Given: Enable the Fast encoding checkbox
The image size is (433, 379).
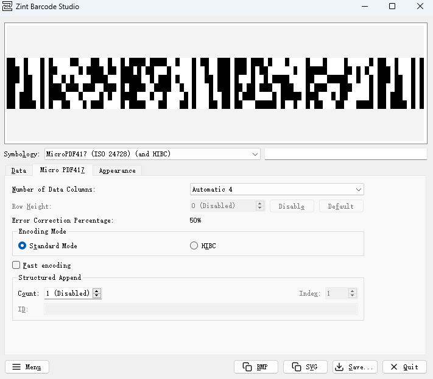Looking at the screenshot, I should click(16, 265).
